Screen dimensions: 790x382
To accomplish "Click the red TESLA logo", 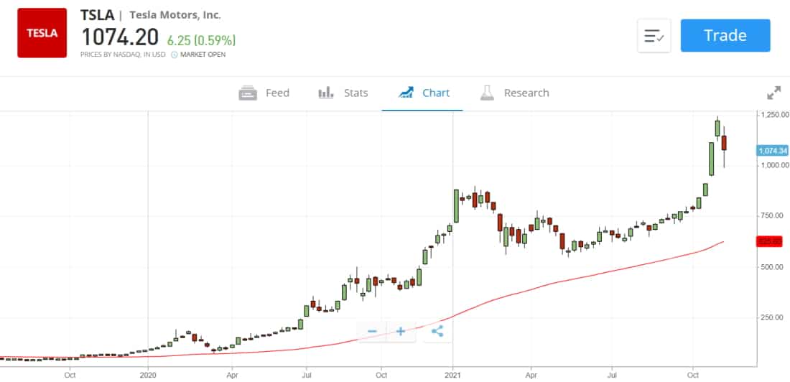I will click(x=42, y=33).
